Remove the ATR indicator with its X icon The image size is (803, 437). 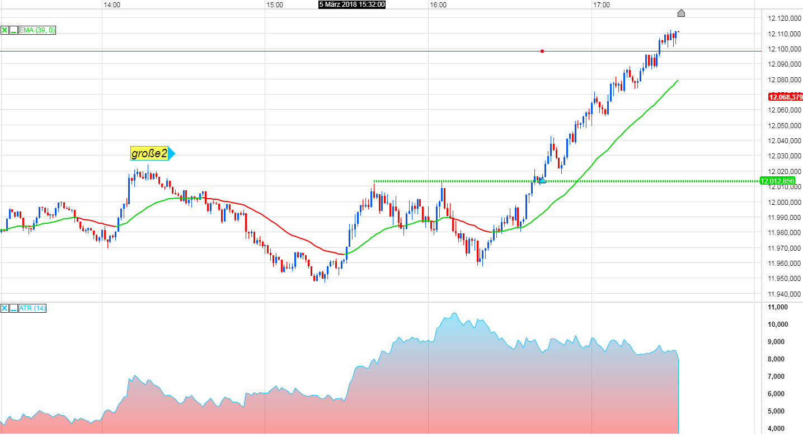coord(4,308)
